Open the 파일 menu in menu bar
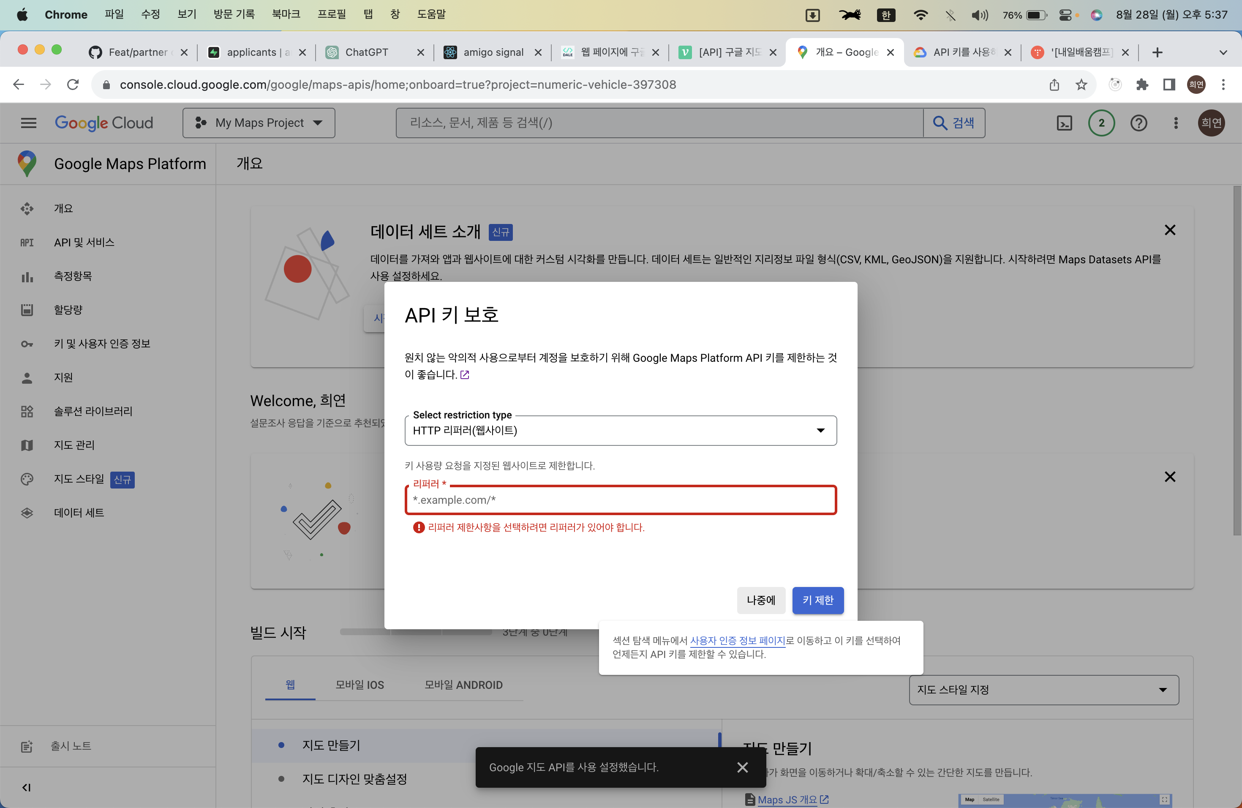This screenshot has width=1242, height=808. coord(114,15)
